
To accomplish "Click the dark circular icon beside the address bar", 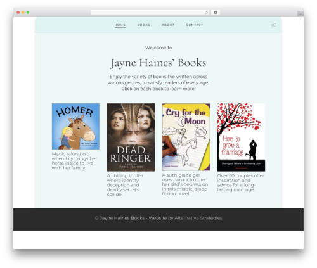I will 216,12.
